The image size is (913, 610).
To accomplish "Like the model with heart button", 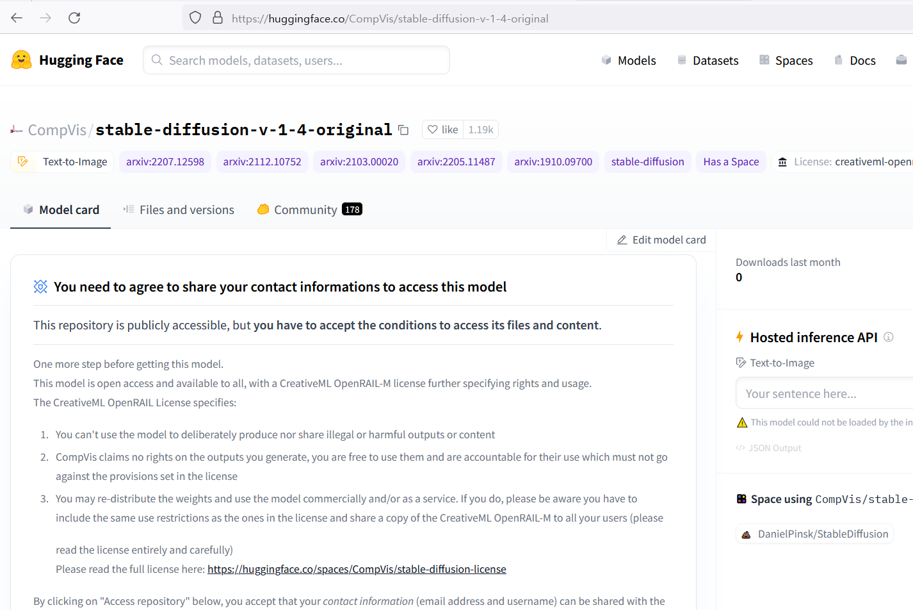I will click(442, 129).
